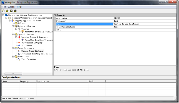Click the blue arrow icon beside All Events
This screenshot has height=103, width=179.
19,46
